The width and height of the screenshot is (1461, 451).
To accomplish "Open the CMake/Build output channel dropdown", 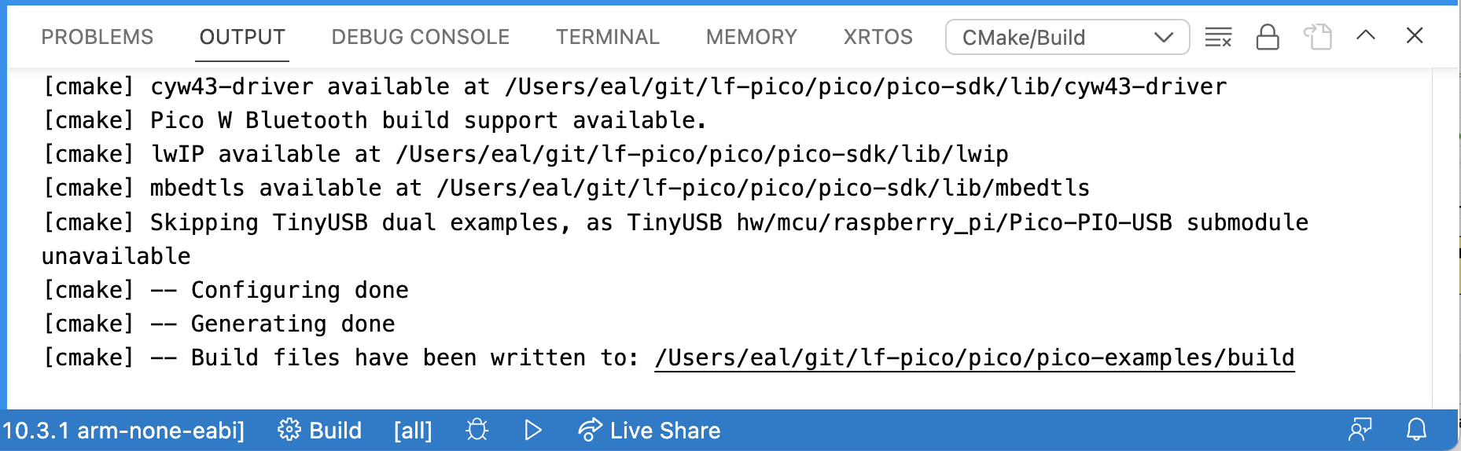I will click(1067, 37).
